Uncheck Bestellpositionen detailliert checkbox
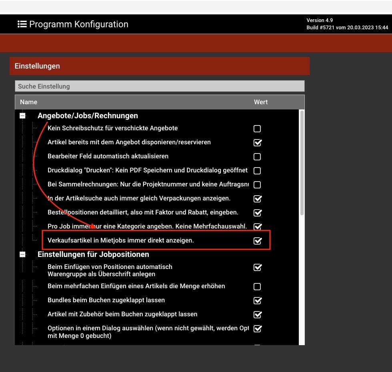The image size is (392, 372). [258, 212]
